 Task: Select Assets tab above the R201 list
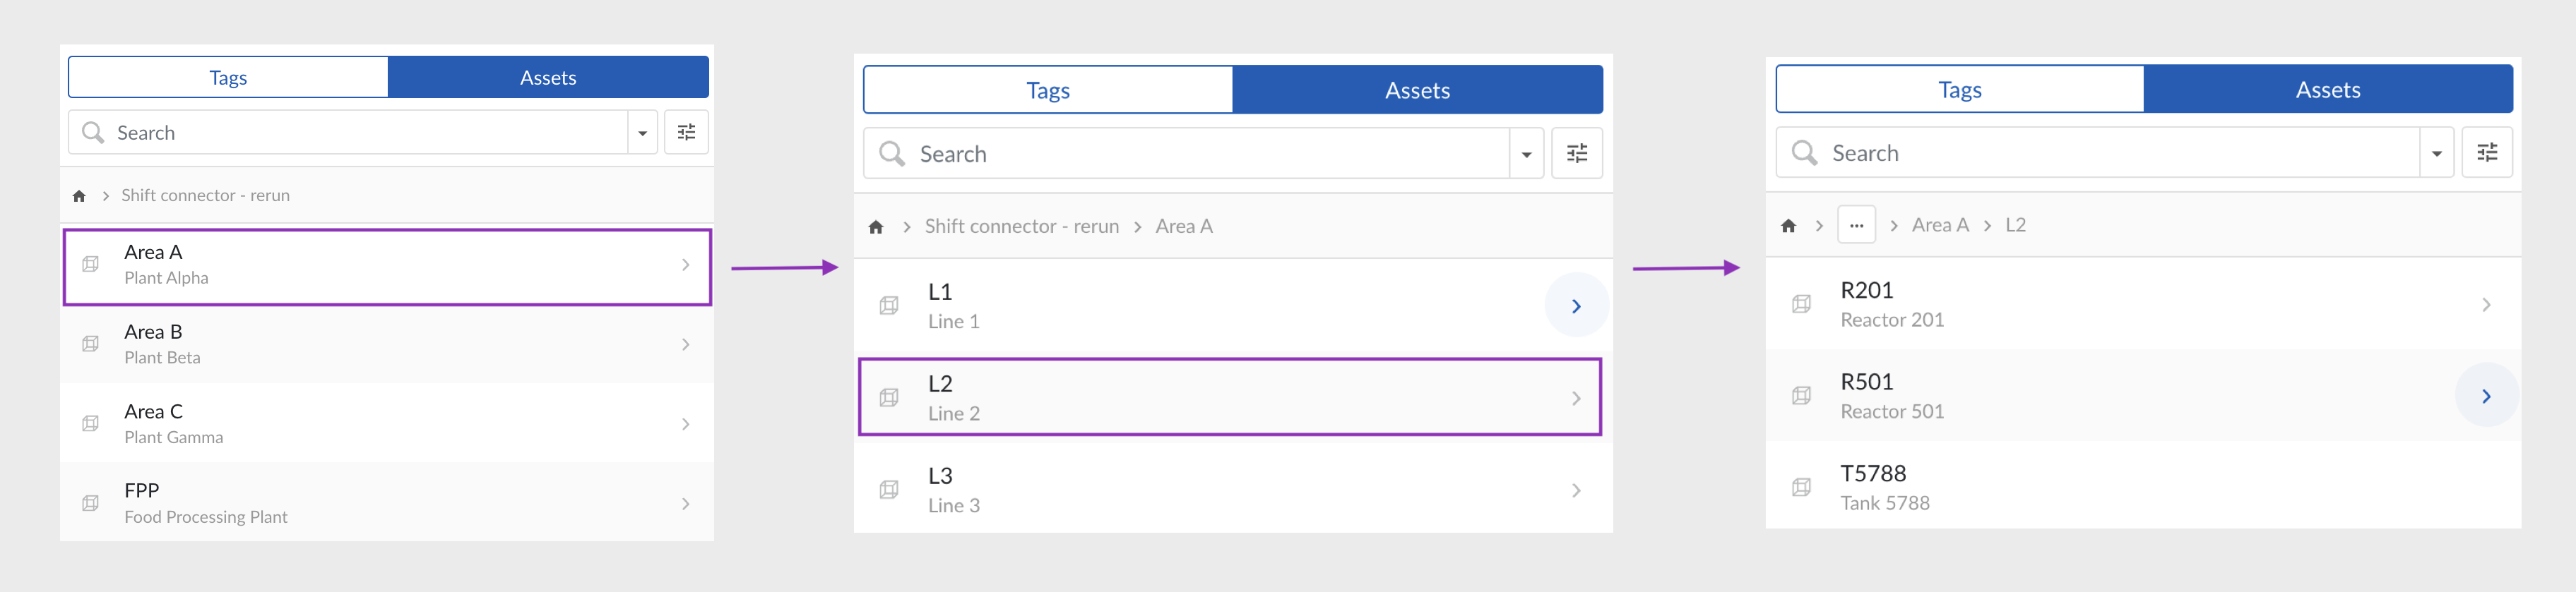click(x=2327, y=90)
